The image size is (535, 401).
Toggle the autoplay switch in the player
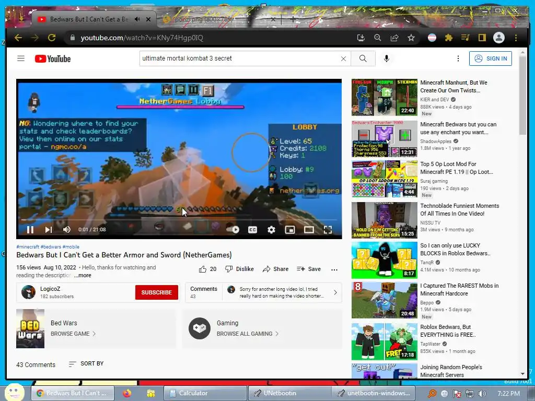click(233, 230)
